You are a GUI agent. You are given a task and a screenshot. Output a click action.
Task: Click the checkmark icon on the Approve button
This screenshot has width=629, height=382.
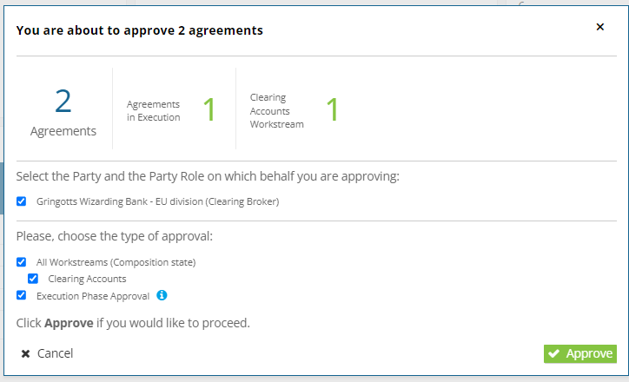click(x=554, y=353)
